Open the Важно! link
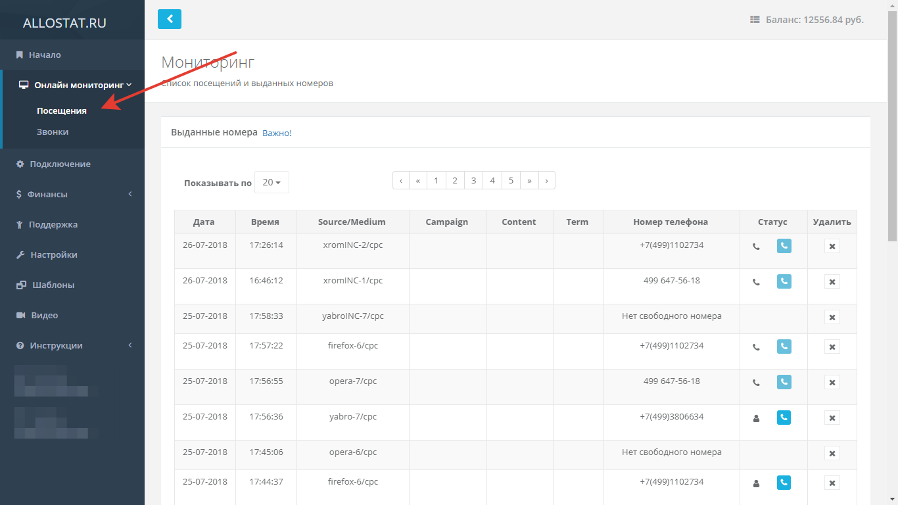This screenshot has width=898, height=505. click(277, 133)
